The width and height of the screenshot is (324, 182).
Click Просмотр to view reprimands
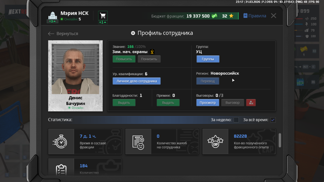tap(208, 103)
